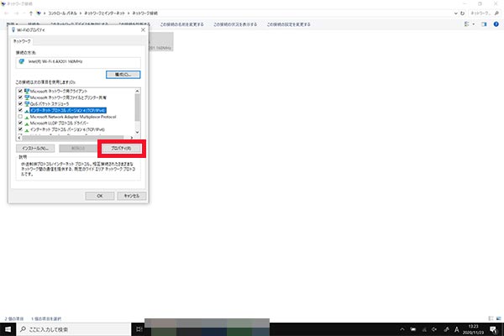
Task: Click the protocol list vertical scrollbar
Action: [137, 109]
